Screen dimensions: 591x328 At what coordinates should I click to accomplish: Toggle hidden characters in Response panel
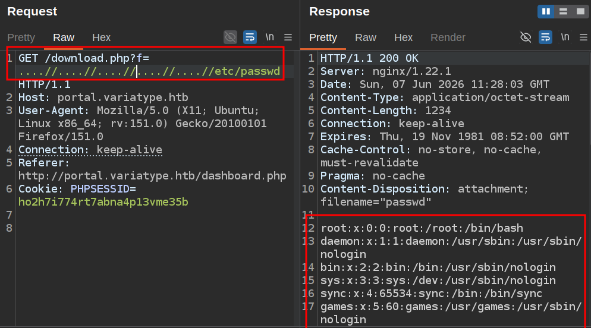click(526, 37)
